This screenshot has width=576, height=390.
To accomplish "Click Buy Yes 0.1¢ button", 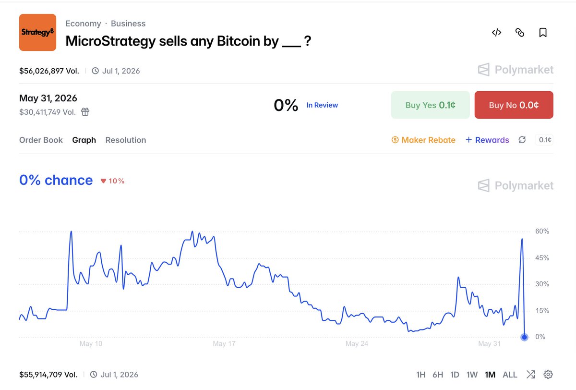I will click(431, 105).
